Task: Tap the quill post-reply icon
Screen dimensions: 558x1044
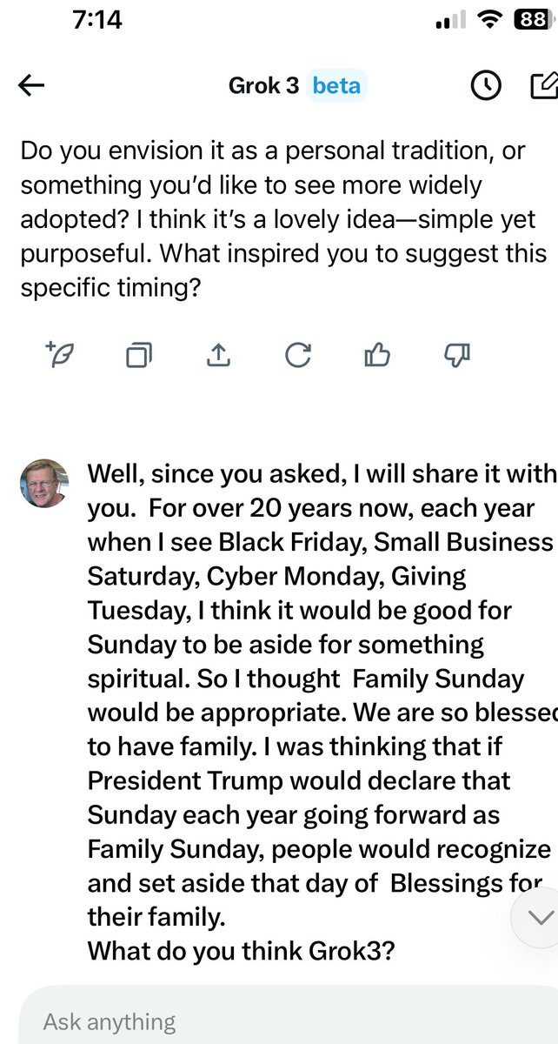Action: tap(60, 354)
